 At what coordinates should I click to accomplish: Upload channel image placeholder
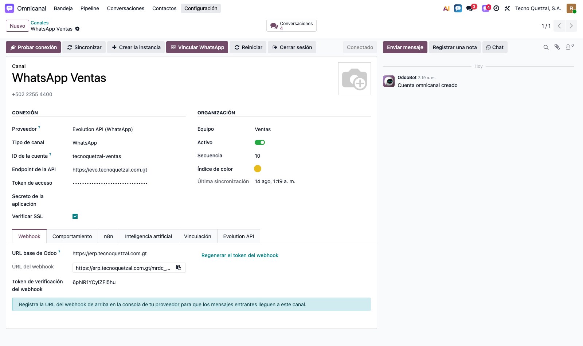point(355,79)
